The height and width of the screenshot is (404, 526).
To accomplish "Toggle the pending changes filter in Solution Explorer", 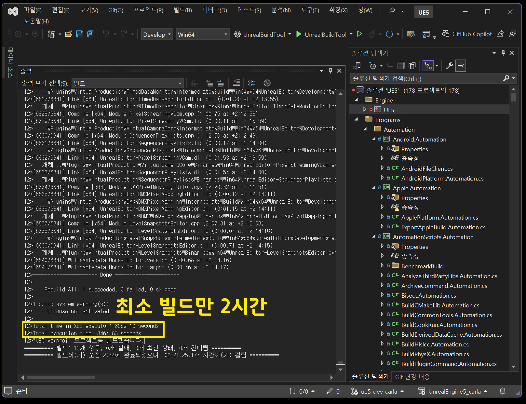I will coord(373,66).
